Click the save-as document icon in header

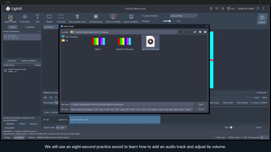tap(223, 8)
